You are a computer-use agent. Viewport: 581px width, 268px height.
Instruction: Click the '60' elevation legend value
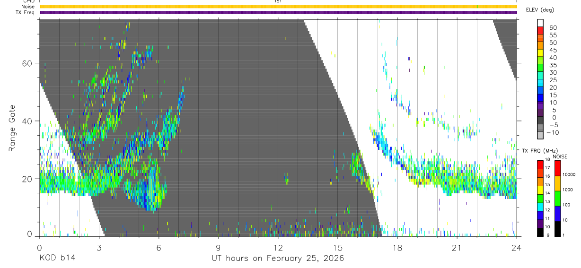(553, 27)
